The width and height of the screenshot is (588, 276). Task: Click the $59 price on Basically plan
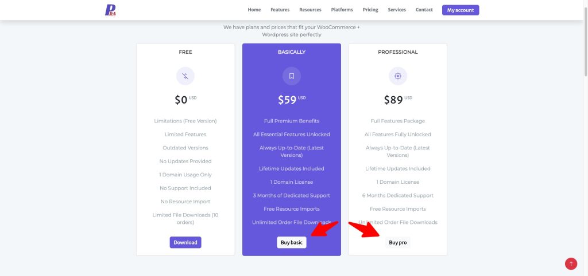coord(288,100)
